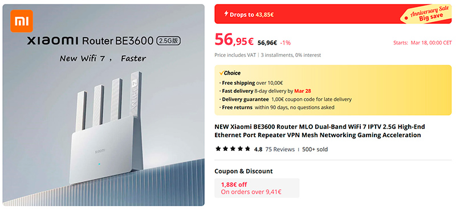Click the 500+ sold text
456x209 pixels.
315,149
